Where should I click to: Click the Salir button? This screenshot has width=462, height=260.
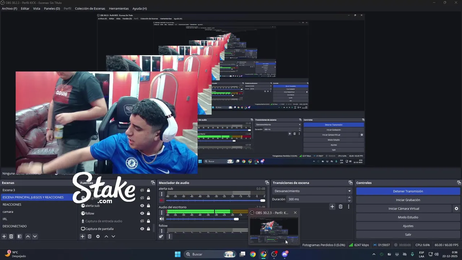[x=408, y=235]
